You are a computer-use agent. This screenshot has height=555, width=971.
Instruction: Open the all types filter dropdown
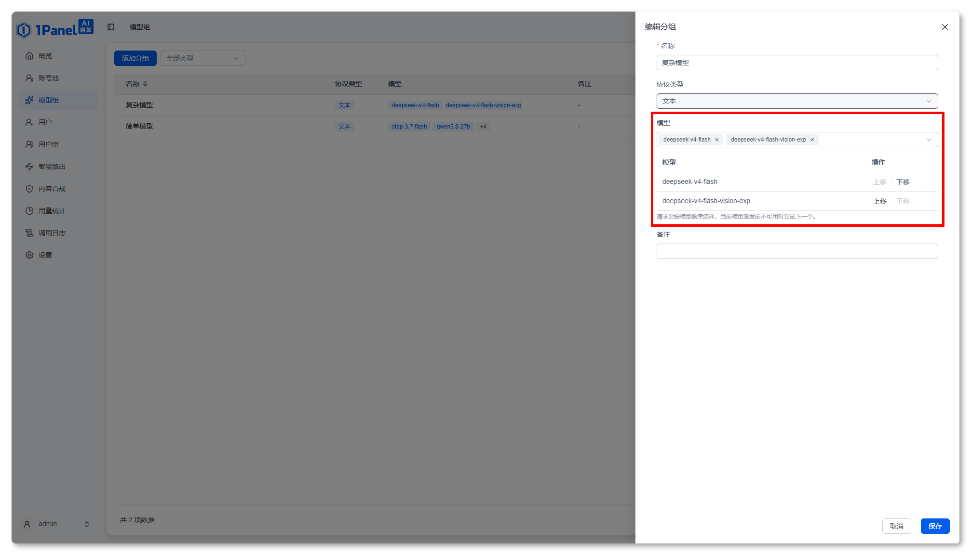[202, 58]
